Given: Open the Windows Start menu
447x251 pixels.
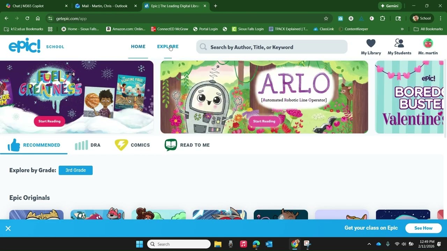Looking at the screenshot, I should [139, 244].
